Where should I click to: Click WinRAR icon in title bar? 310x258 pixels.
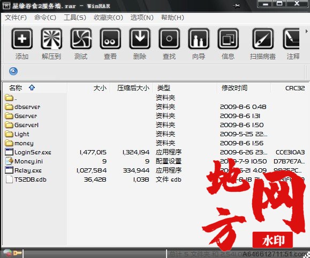tap(6, 5)
